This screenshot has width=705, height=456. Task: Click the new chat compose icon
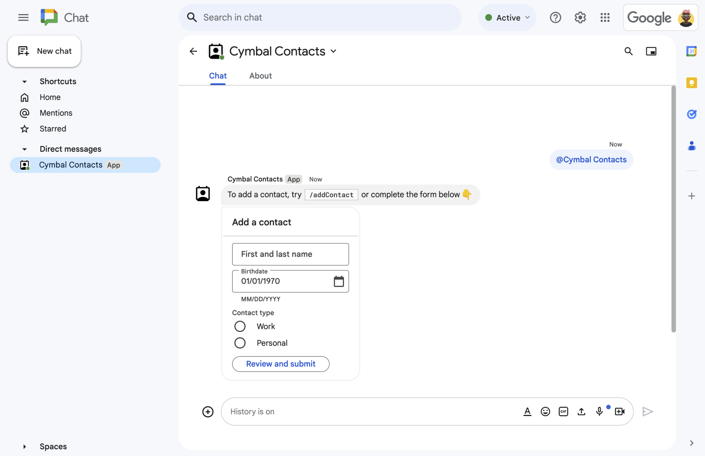pos(23,51)
